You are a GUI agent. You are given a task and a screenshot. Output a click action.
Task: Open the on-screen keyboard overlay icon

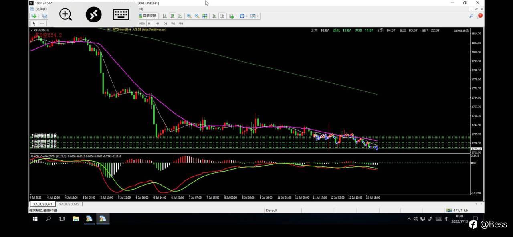pos(121,15)
